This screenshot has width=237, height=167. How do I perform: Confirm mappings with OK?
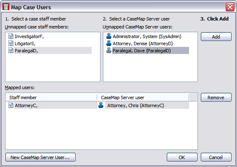click(x=182, y=157)
